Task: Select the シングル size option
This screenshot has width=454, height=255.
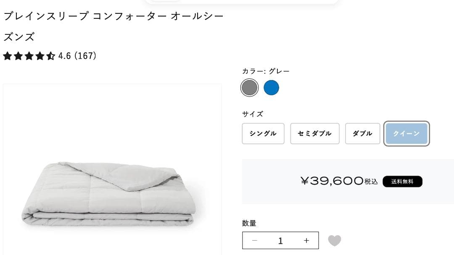Action: pos(263,133)
